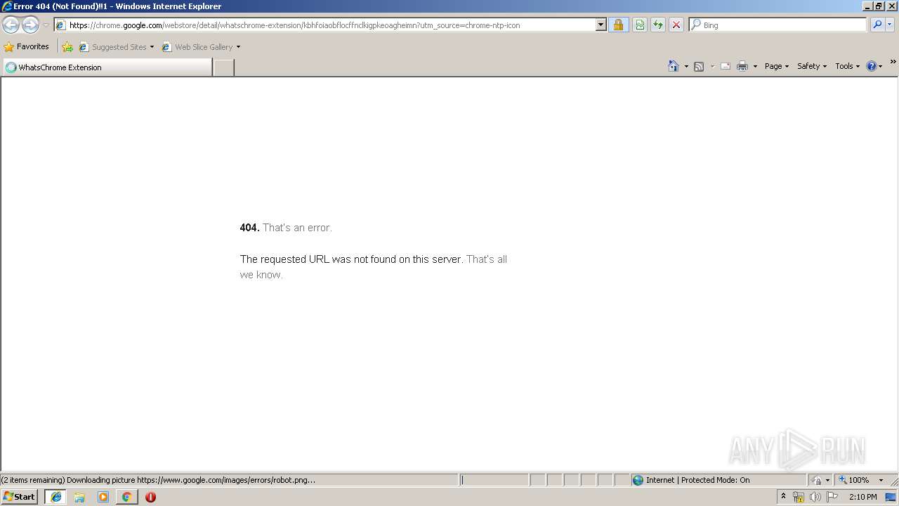Click the red Opera-style taskbar icon
Viewport: 899px width, 506px height.
(x=150, y=497)
